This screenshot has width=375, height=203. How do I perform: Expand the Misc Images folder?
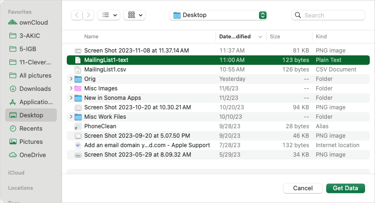pos(71,88)
